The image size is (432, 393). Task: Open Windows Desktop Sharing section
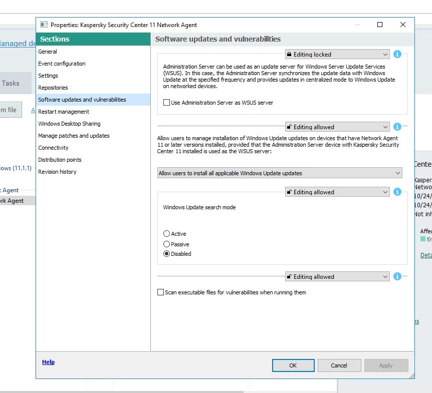pos(93,124)
